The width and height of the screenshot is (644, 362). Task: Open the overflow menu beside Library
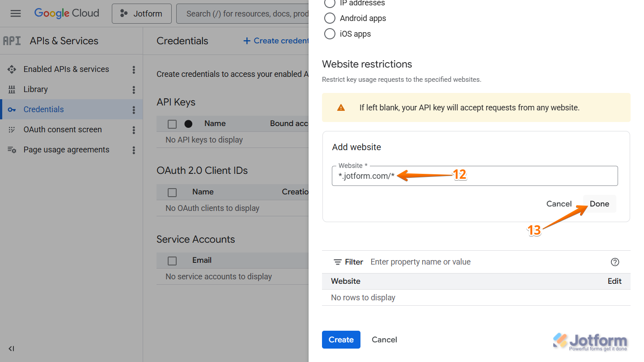[133, 89]
